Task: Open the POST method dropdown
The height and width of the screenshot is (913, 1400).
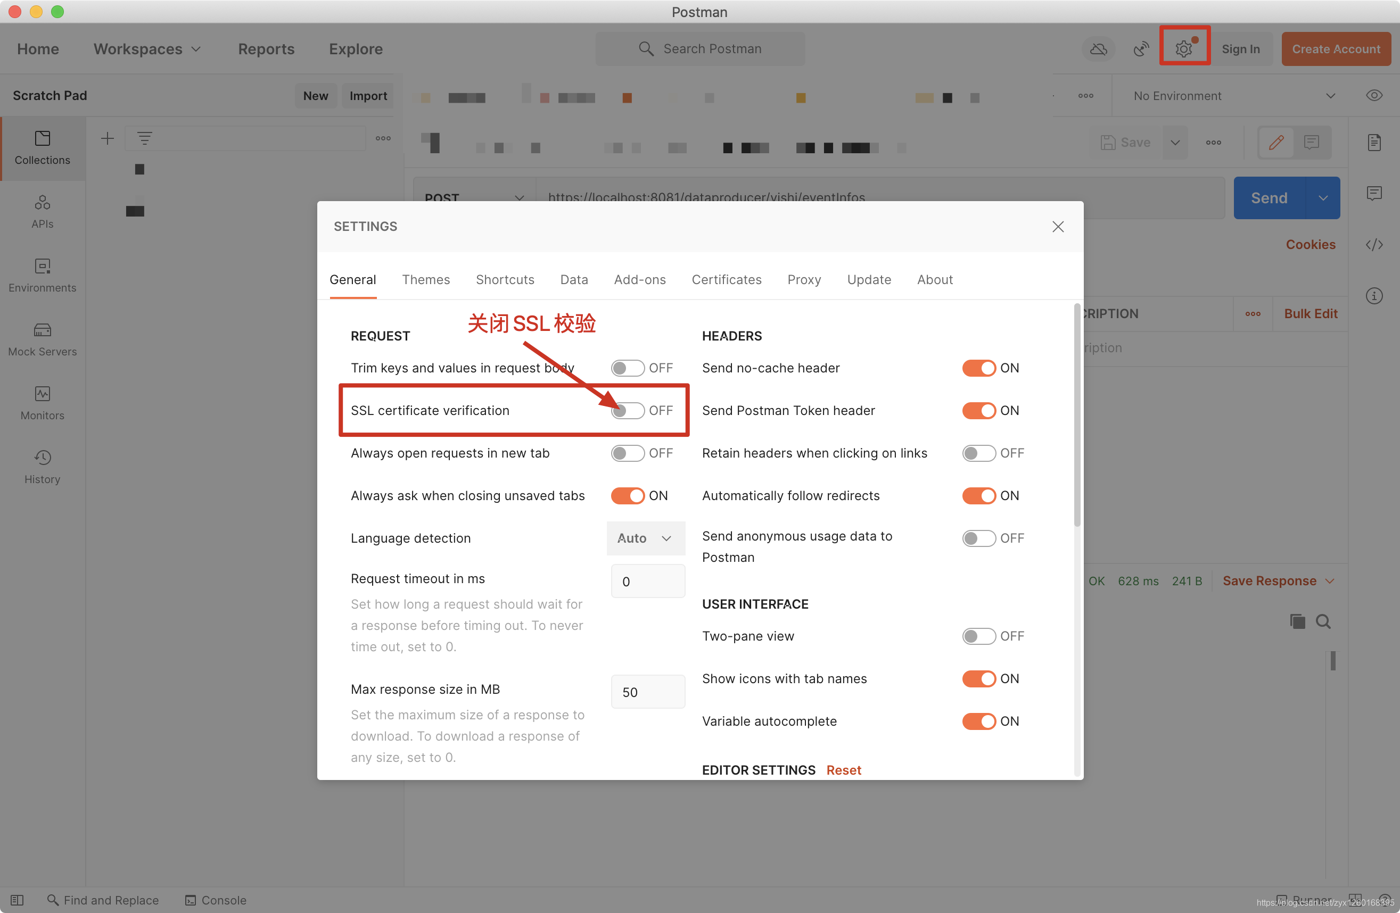Action: point(474,197)
